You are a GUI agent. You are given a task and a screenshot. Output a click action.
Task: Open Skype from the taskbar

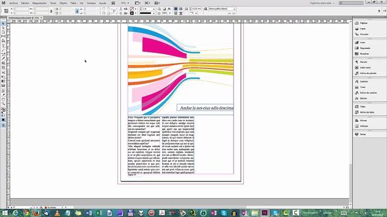(x=224, y=213)
